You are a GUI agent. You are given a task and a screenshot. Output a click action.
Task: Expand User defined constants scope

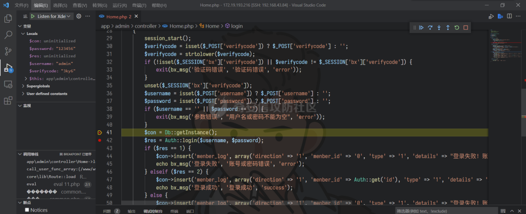click(x=23, y=94)
